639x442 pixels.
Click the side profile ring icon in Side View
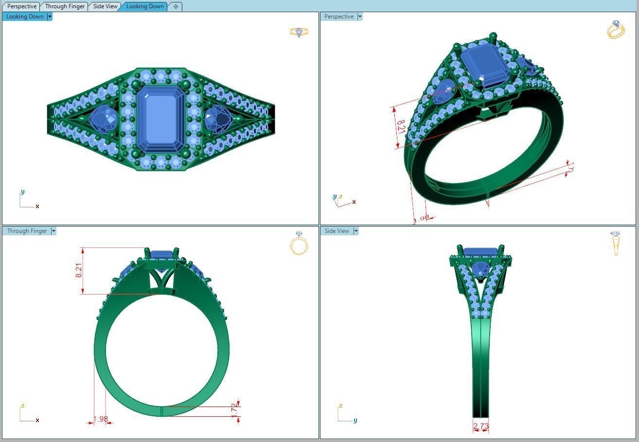(616, 243)
